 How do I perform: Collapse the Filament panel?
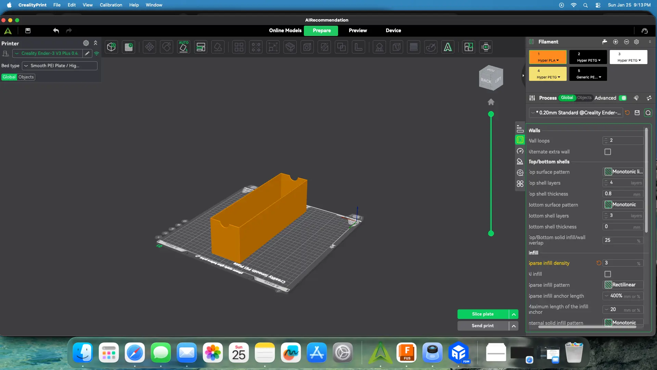650,42
